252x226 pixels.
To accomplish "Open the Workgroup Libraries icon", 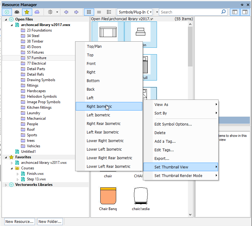I will coord(17,12).
